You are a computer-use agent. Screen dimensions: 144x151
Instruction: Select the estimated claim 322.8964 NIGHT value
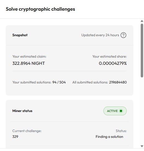(29, 63)
